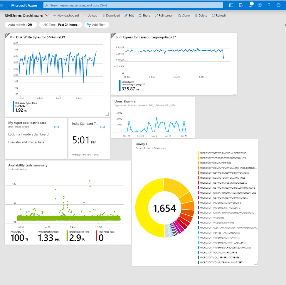This screenshot has height=285, width=286.
Task: Open the Azure portal settings gear
Action: tap(260, 5)
